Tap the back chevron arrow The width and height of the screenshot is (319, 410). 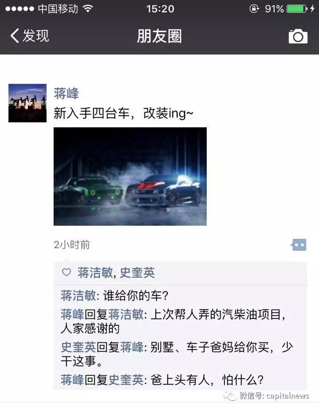[x=15, y=35]
